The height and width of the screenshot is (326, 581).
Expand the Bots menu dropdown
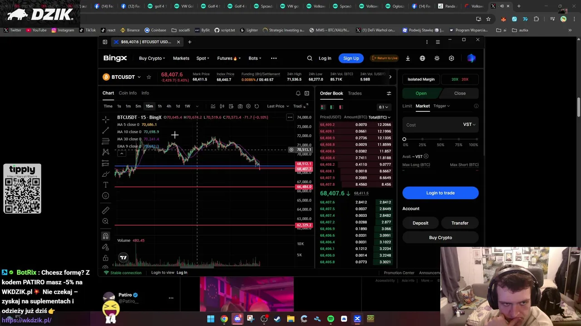[x=255, y=58]
